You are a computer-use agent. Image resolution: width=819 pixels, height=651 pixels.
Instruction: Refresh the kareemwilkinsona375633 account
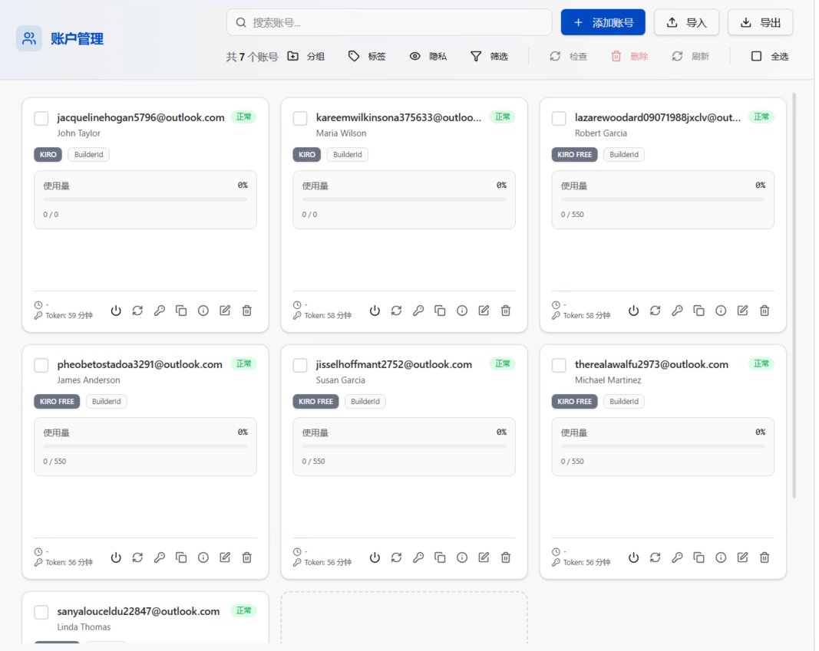[396, 311]
